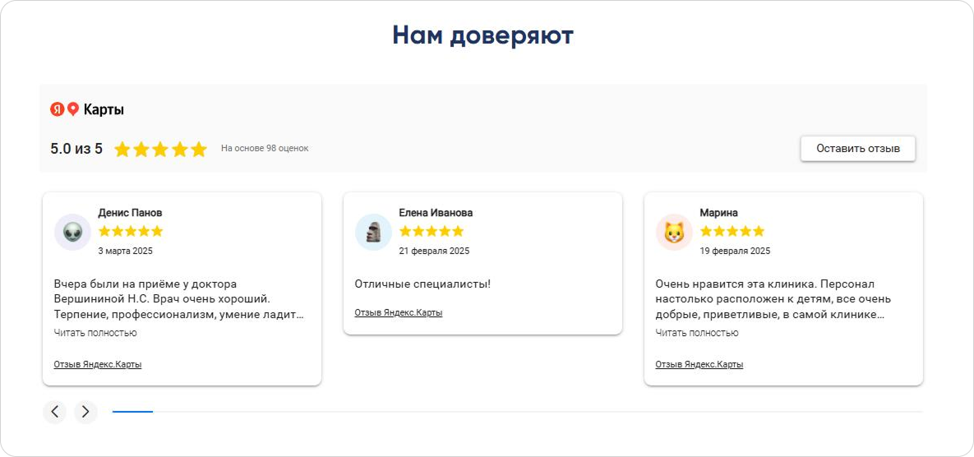Screen dimensions: 974x457
Task: Open the Отзыв Яндекс.Карты link under Марина's review
Action: click(699, 364)
